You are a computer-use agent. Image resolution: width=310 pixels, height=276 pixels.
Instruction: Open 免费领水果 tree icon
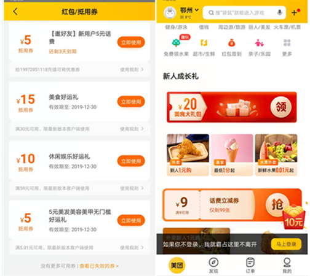click(176, 43)
